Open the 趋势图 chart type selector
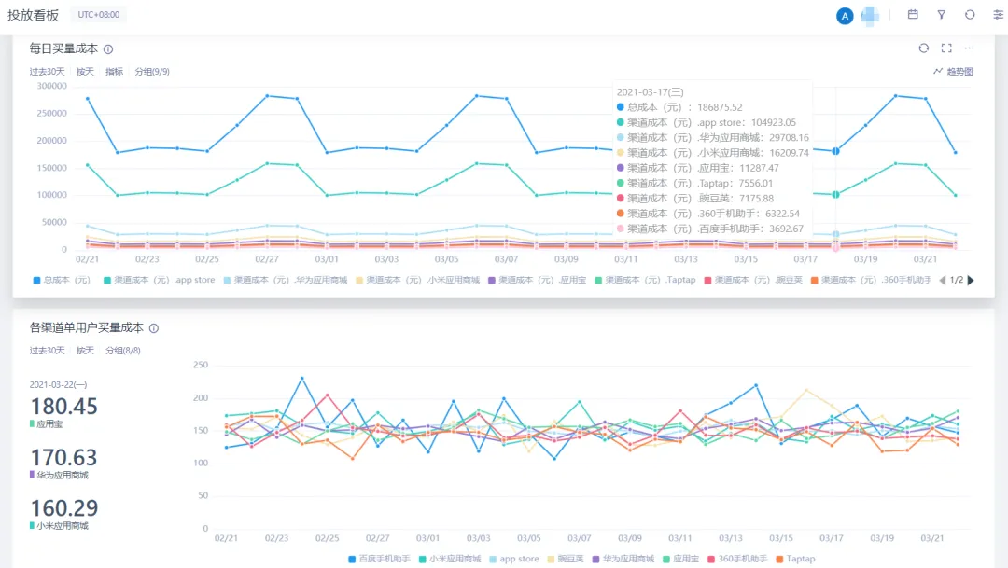This screenshot has height=568, width=1008. tap(953, 71)
